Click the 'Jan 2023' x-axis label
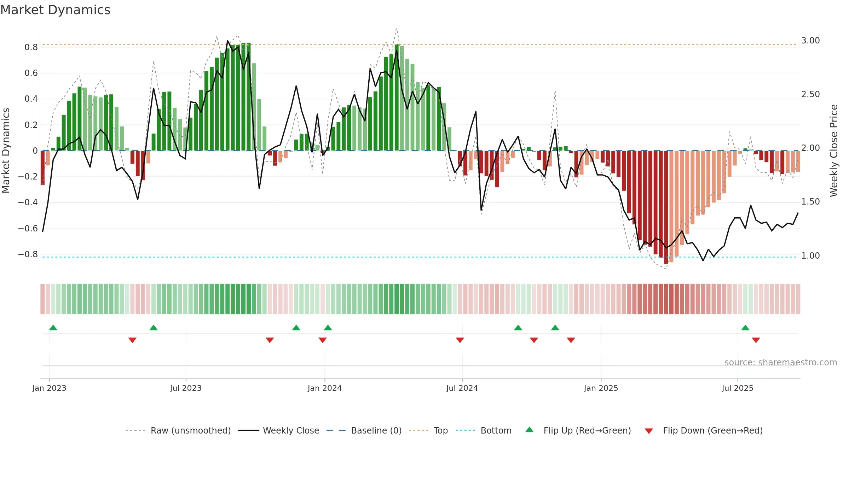 pyautogui.click(x=49, y=388)
